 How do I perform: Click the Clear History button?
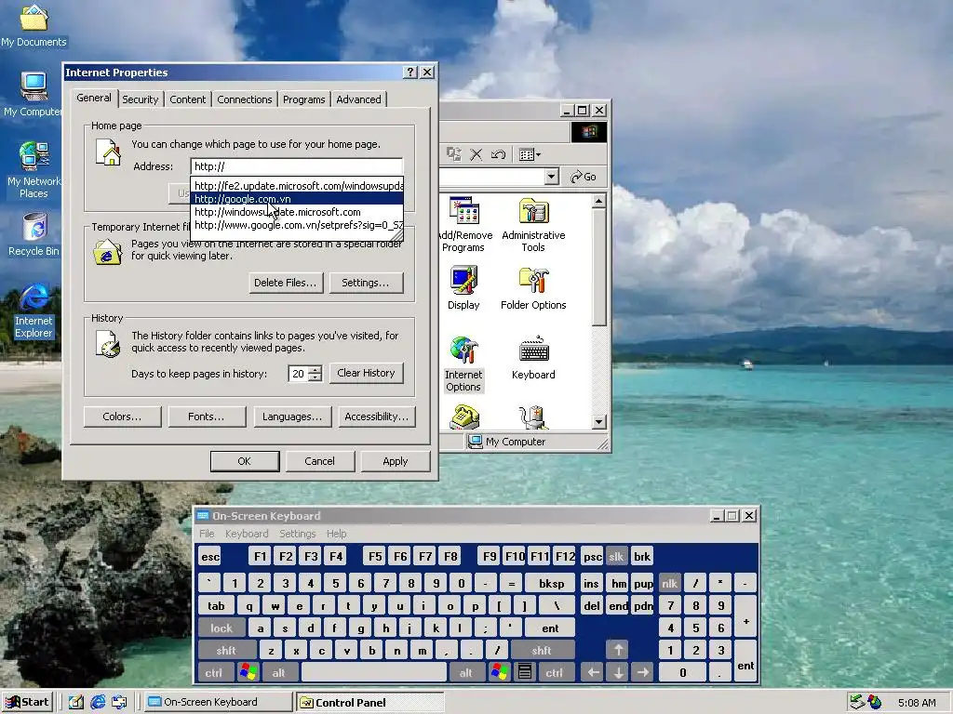pyautogui.click(x=366, y=373)
